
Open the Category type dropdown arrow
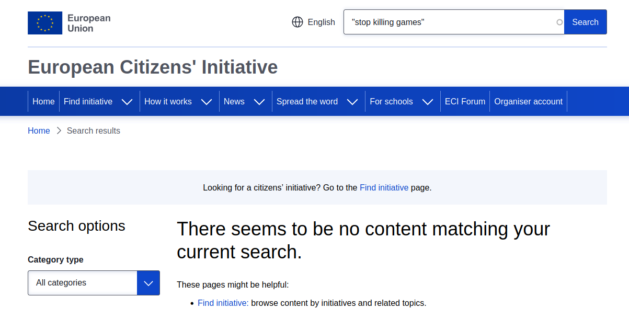[x=148, y=283]
